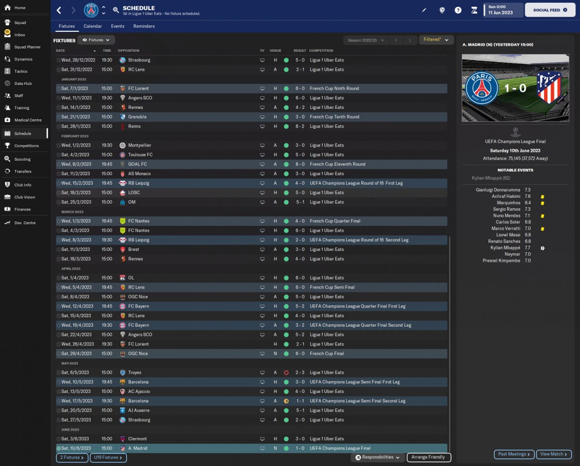The width and height of the screenshot is (580, 466).
Task: Open Kylian Mbappé in the ratings list
Action: pos(505,248)
